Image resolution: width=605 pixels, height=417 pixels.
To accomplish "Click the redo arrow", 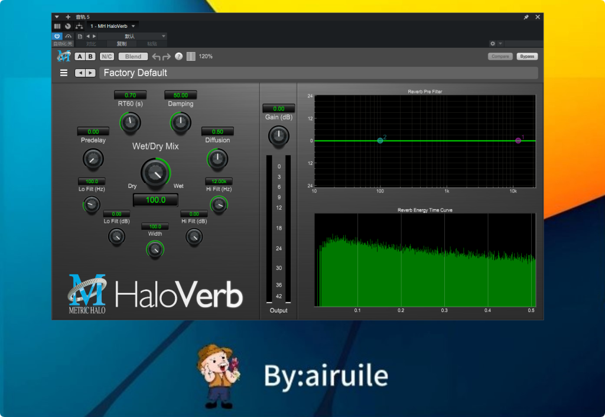I will (167, 57).
